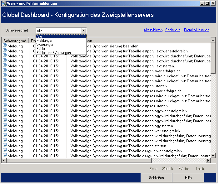This screenshot has width=219, height=184.
Task: Open the Schweregrad dropdown arrow
Action: 83,31
